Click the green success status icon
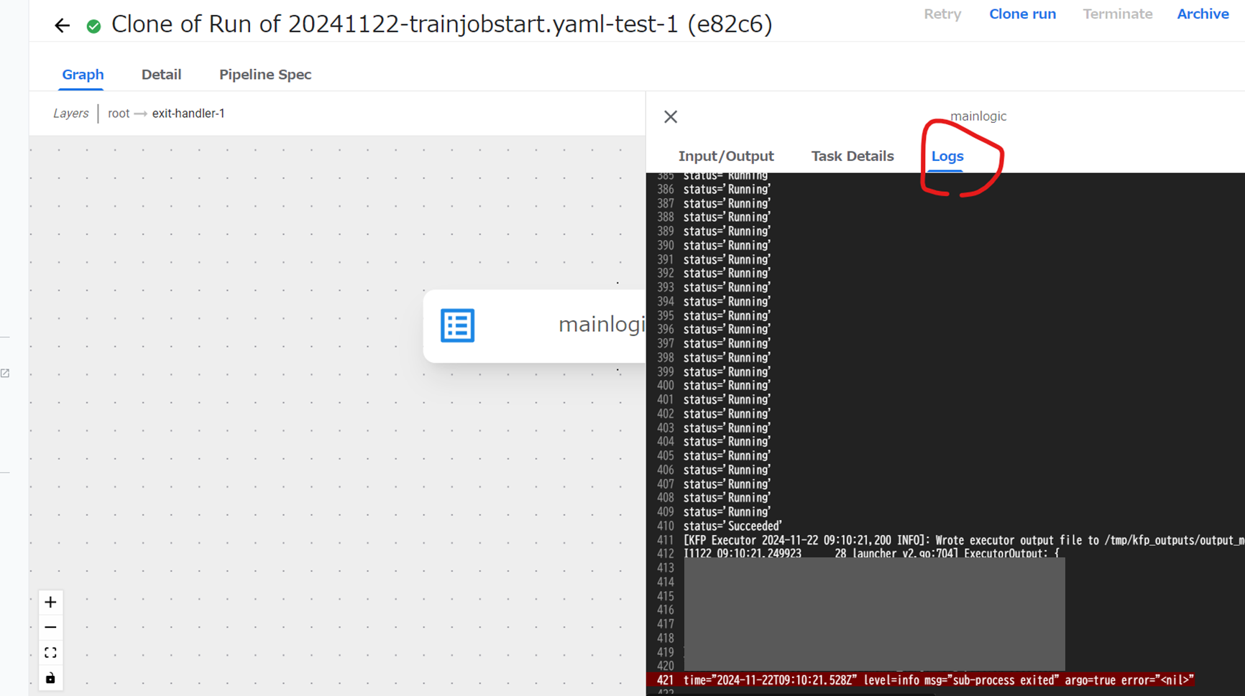The height and width of the screenshot is (696, 1245). click(x=93, y=24)
